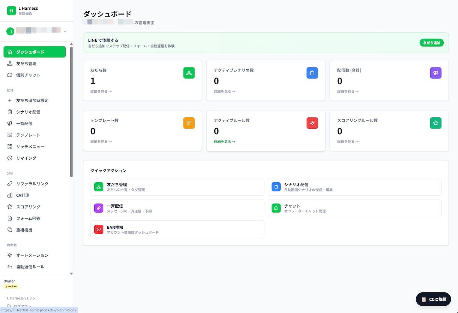Click the 個別チャット bubble icon in sidebar

[x=10, y=75]
